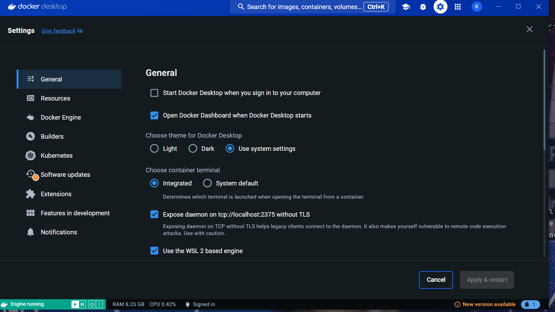Click the new version info icon

tap(458, 304)
